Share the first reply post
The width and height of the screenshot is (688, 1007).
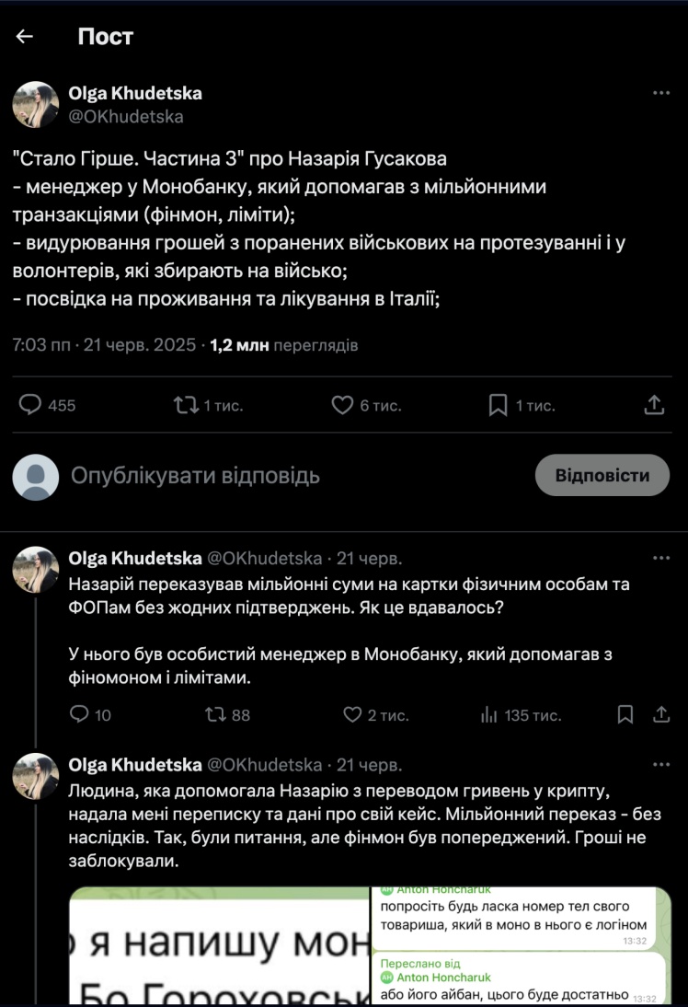pyautogui.click(x=660, y=714)
